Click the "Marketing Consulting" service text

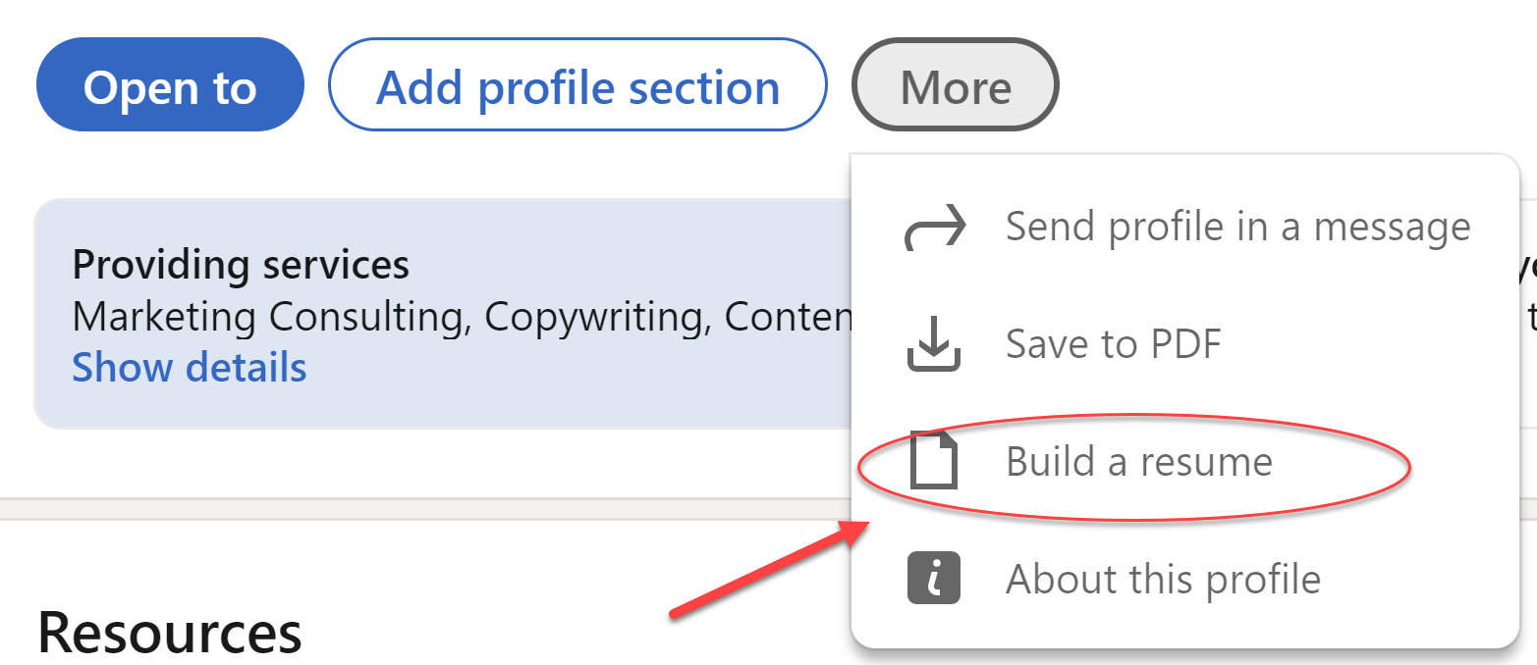point(272,316)
